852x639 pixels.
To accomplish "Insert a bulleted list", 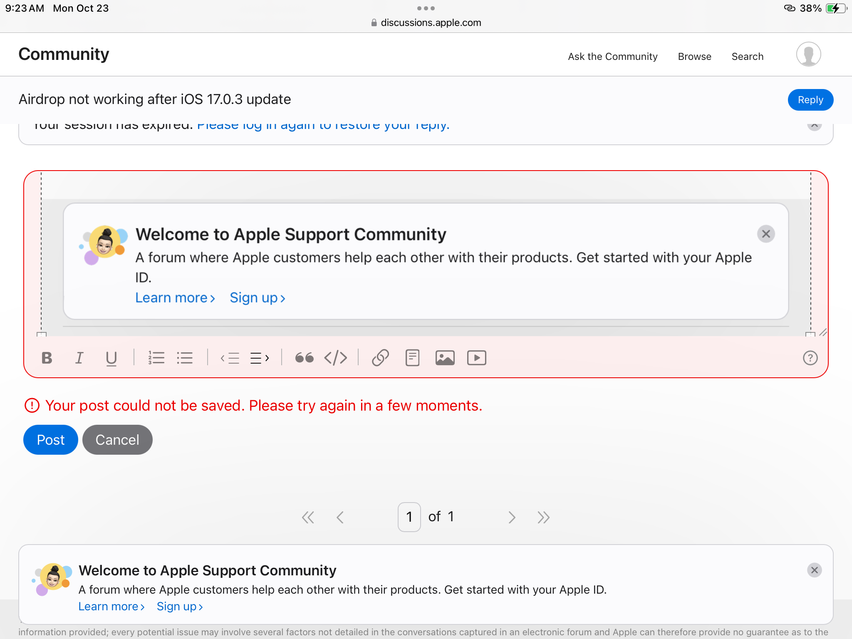I will 185,358.
